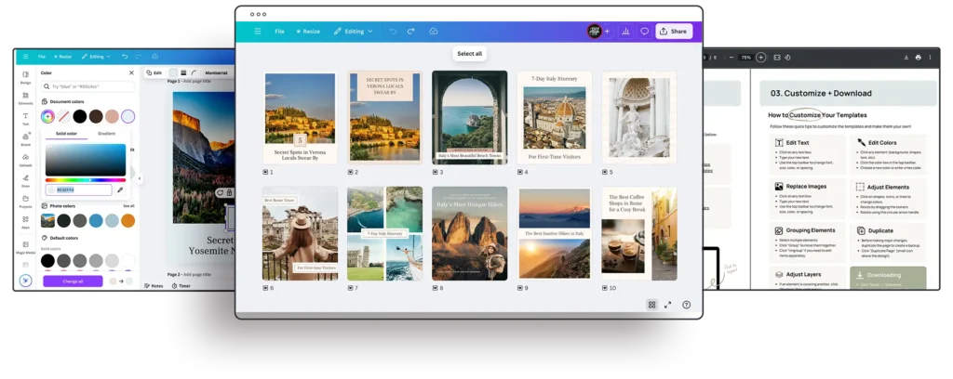Select the orange photo color swatch

point(128,220)
